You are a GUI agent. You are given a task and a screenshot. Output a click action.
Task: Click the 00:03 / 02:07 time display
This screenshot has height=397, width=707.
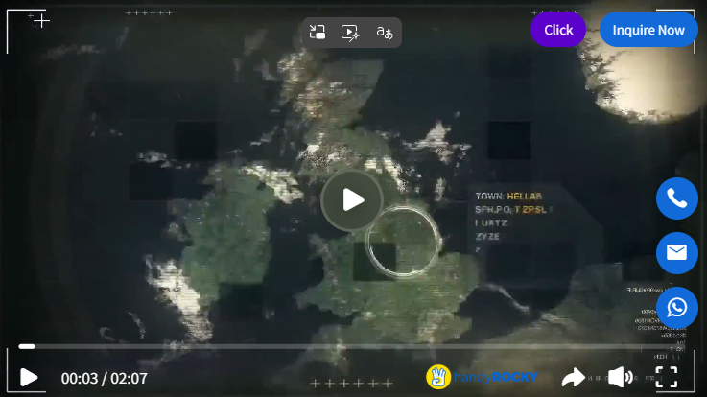point(105,378)
